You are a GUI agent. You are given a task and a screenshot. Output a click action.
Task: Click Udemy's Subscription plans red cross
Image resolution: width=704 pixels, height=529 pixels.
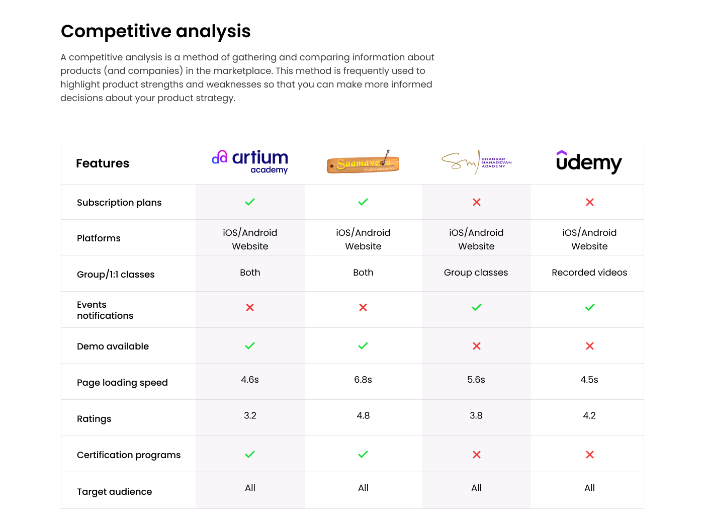point(590,202)
